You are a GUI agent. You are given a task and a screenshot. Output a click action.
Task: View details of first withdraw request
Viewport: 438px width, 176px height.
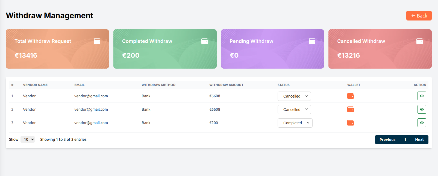pos(422,96)
